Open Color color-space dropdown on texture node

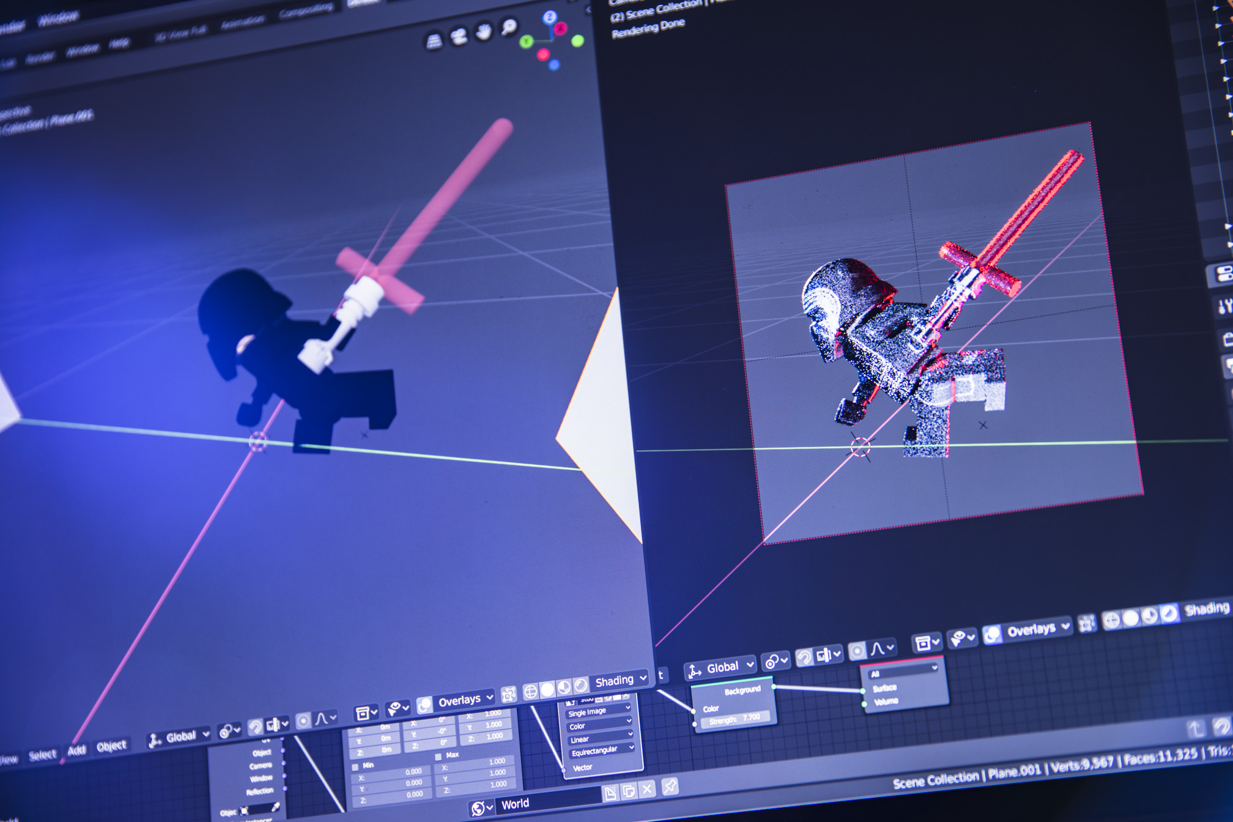pyautogui.click(x=599, y=725)
